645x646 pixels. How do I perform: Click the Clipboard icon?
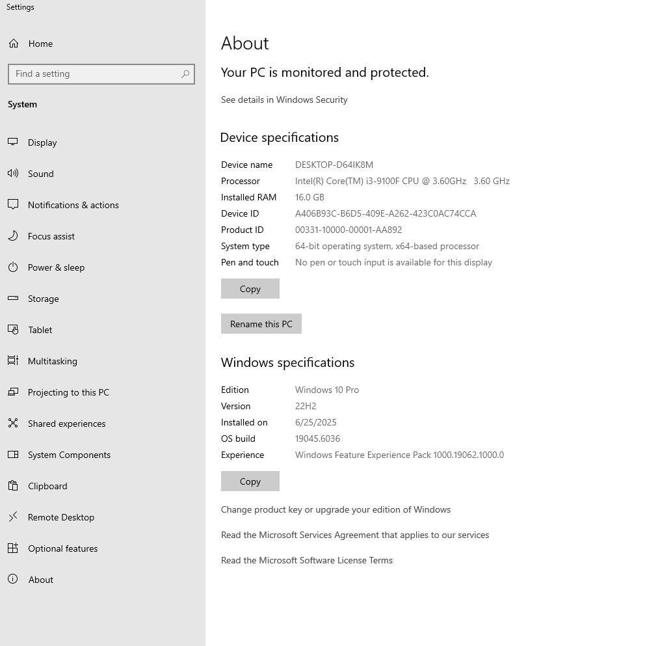coord(13,486)
